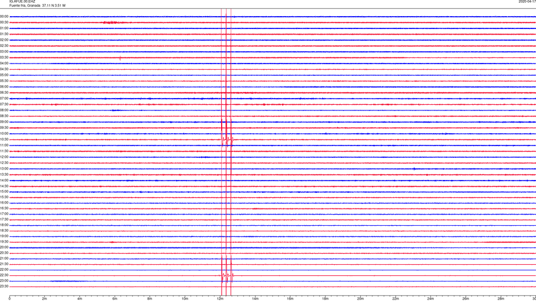536x301 pixels.
Task: Pick the 05:30 row label
Action: click(4, 81)
